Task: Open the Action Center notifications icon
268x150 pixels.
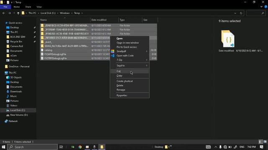Action: [x=261, y=147]
